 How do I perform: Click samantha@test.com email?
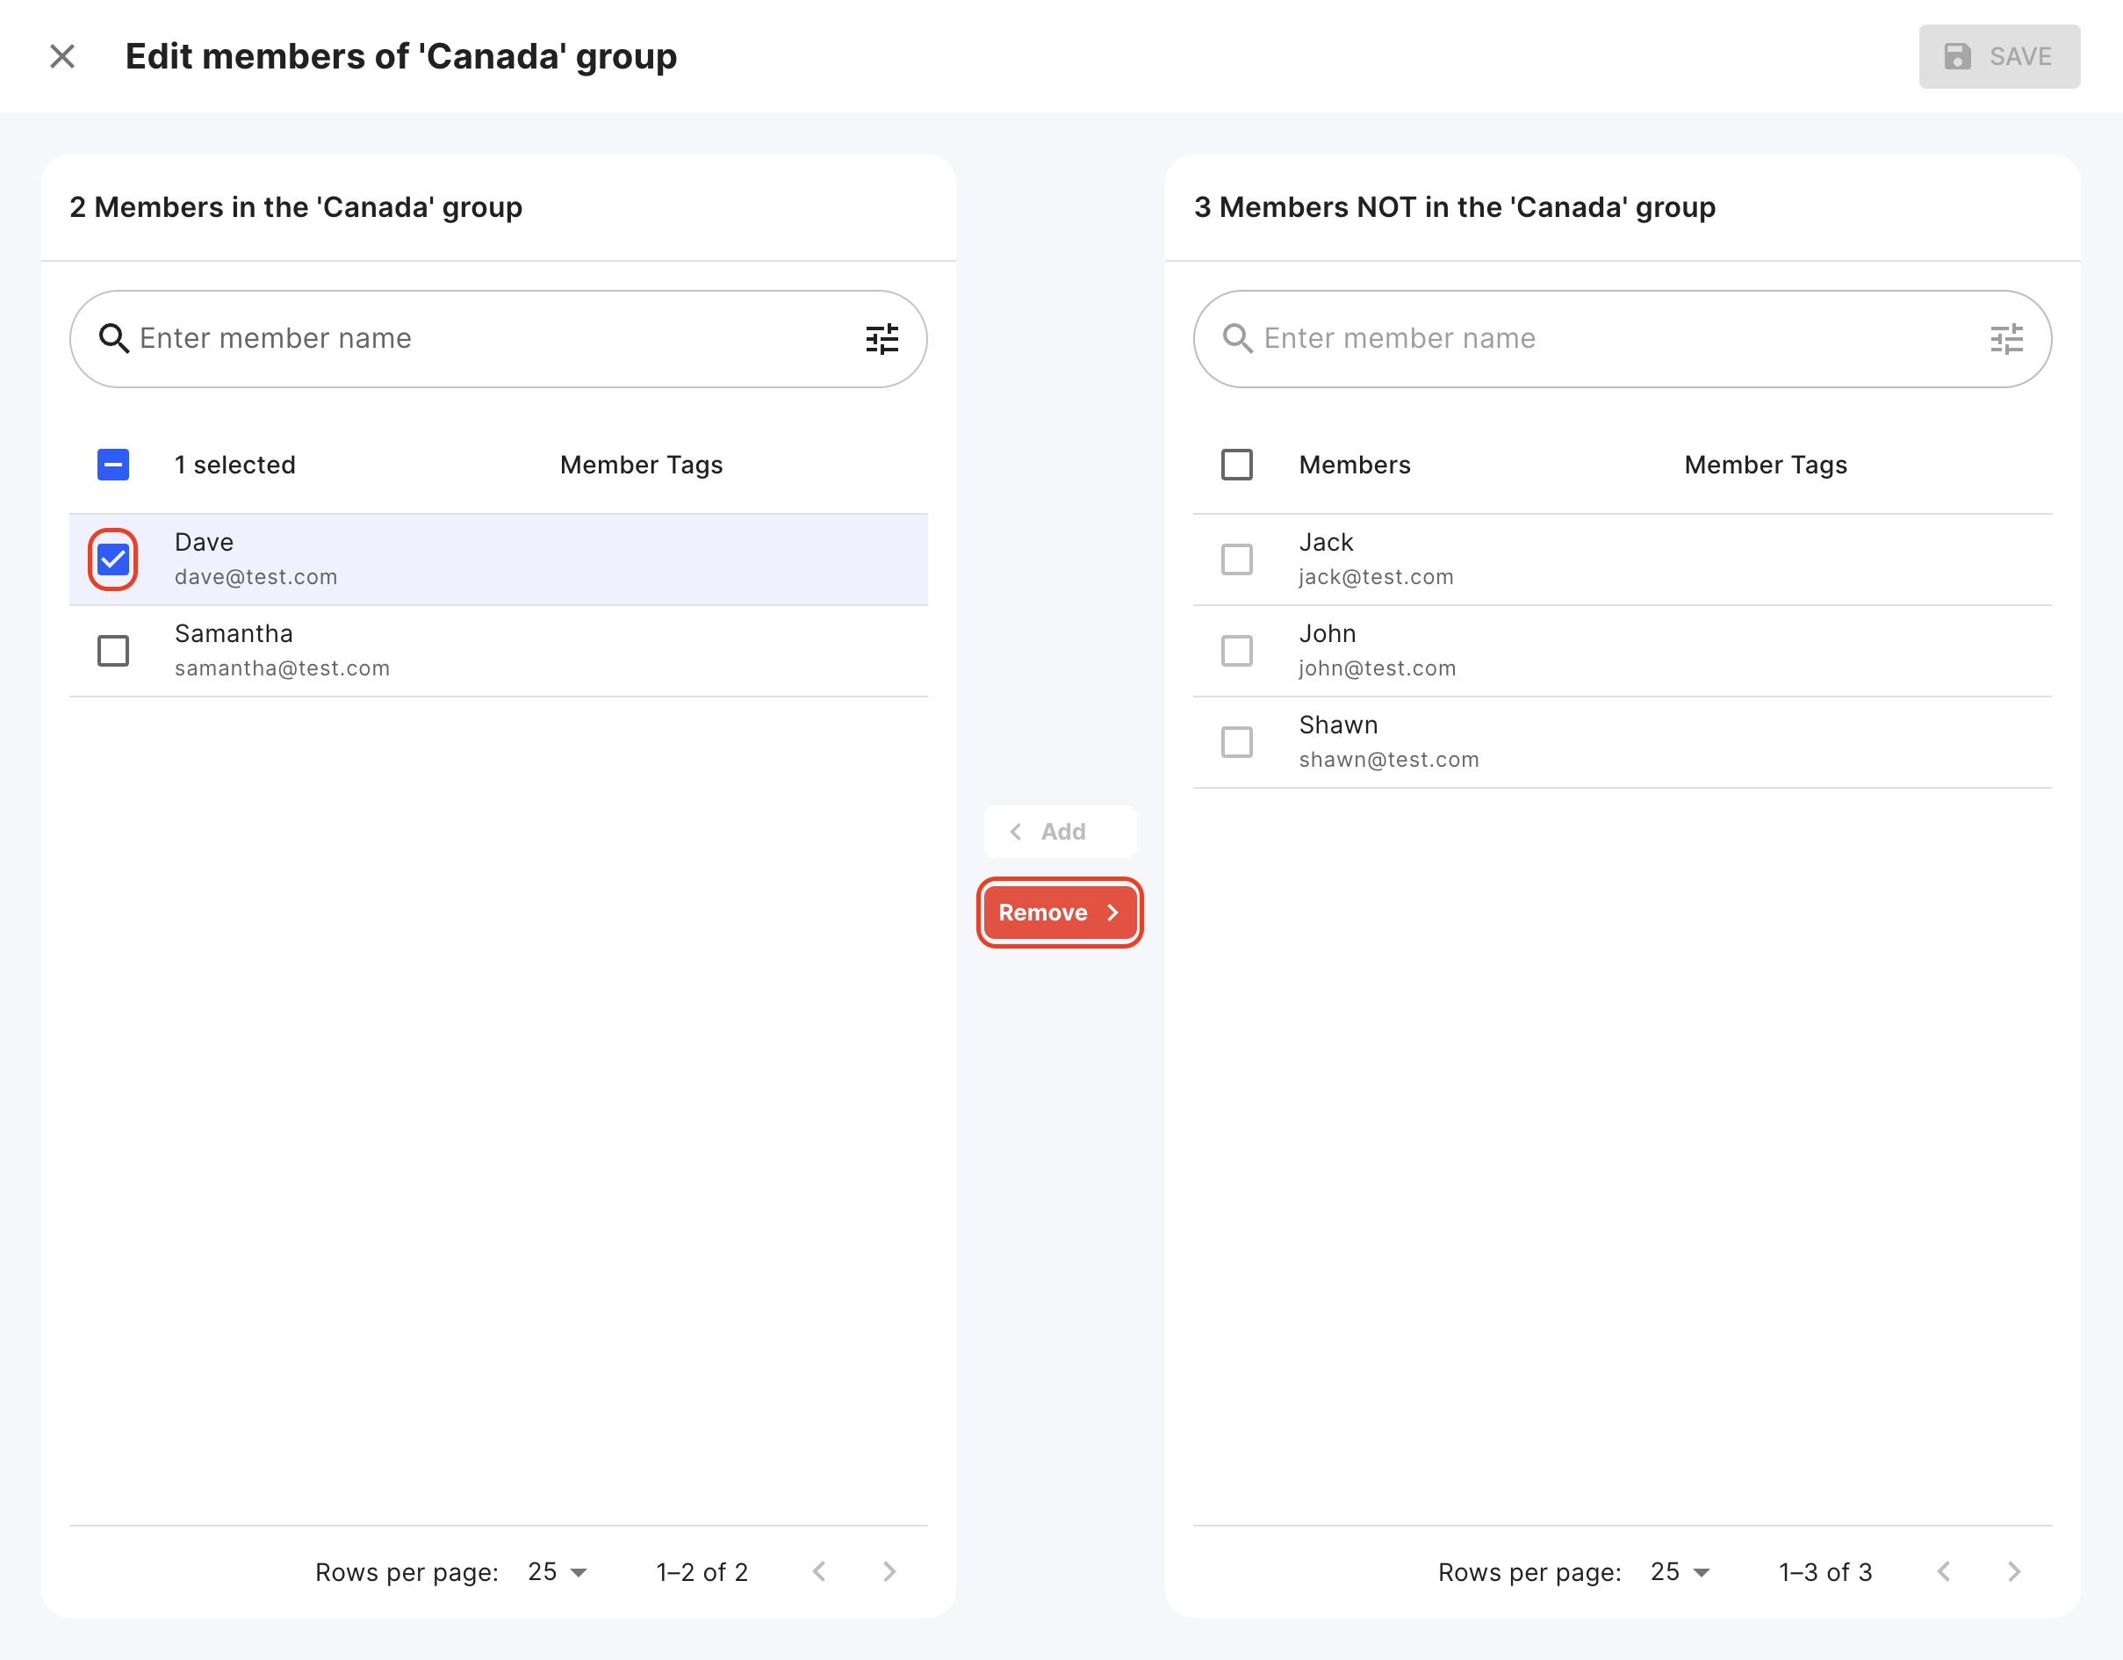pos(282,668)
